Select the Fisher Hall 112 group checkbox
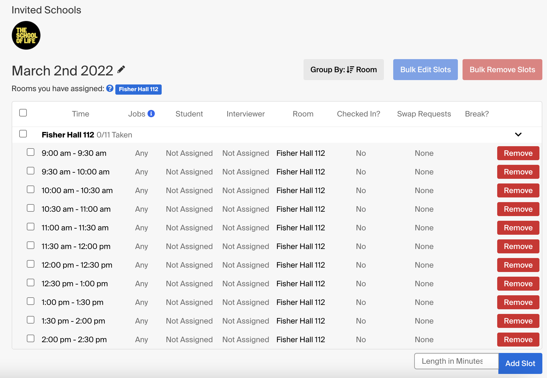Image resolution: width=547 pixels, height=378 pixels. tap(23, 134)
